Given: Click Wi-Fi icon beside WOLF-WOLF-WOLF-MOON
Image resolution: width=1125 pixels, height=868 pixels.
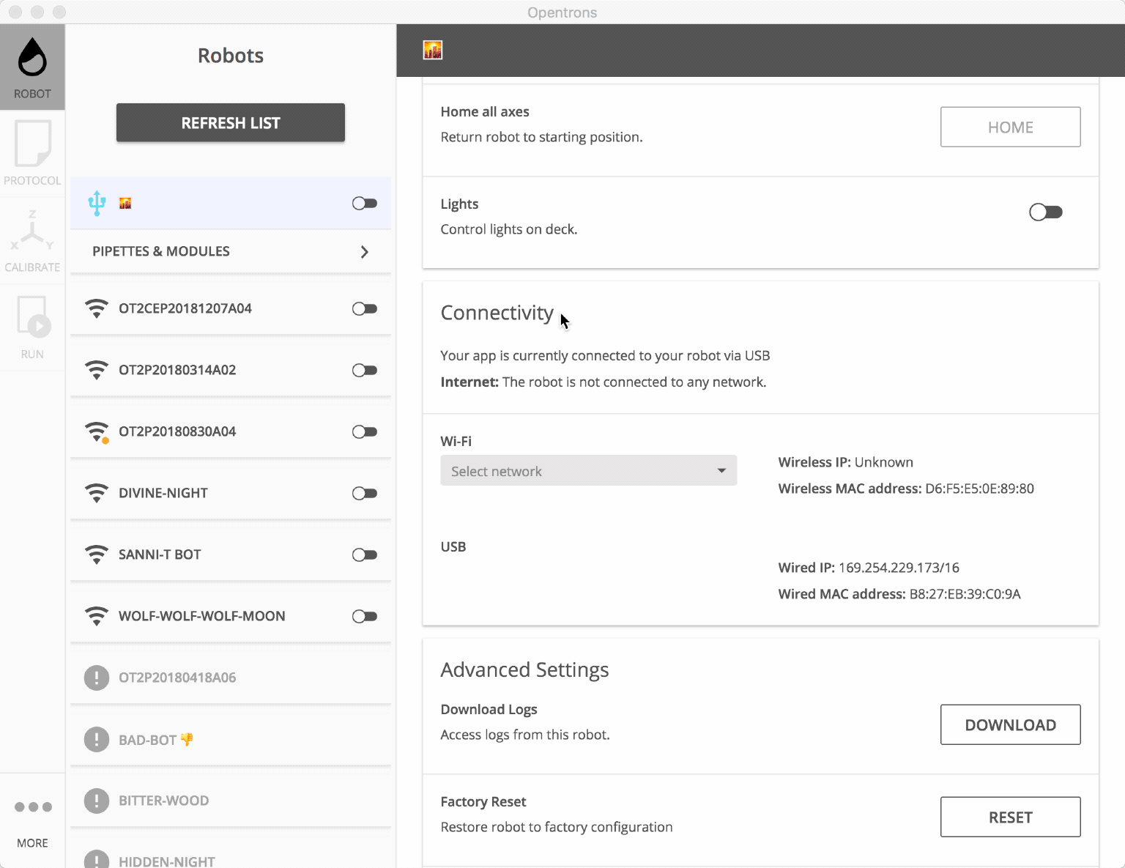Looking at the screenshot, I should point(96,616).
